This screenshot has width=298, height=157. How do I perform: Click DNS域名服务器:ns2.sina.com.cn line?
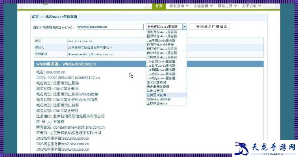[63, 144]
